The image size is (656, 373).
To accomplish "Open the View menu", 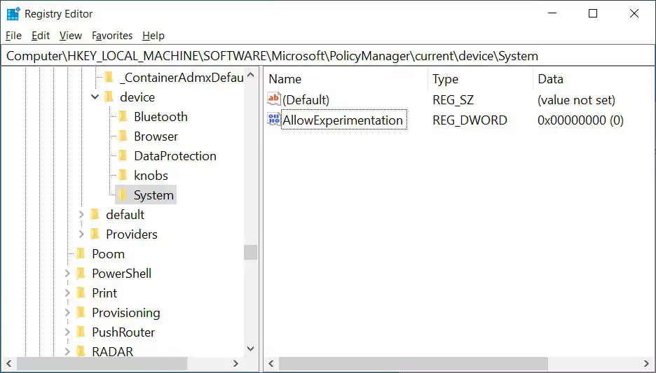I will (71, 36).
